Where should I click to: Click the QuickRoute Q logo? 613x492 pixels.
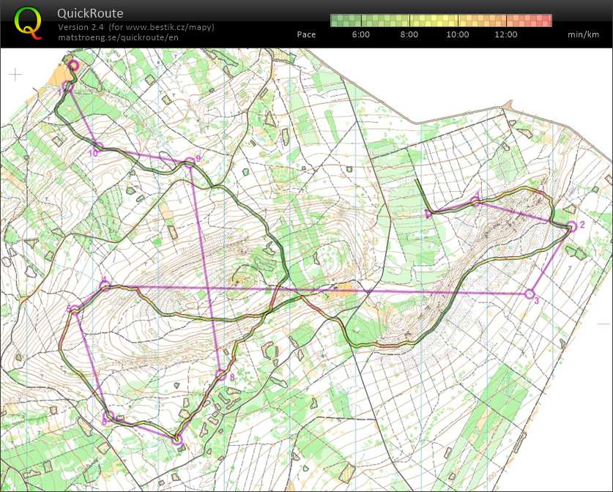28,22
